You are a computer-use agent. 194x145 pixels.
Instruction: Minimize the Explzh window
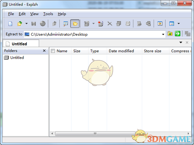[x=165, y=4]
